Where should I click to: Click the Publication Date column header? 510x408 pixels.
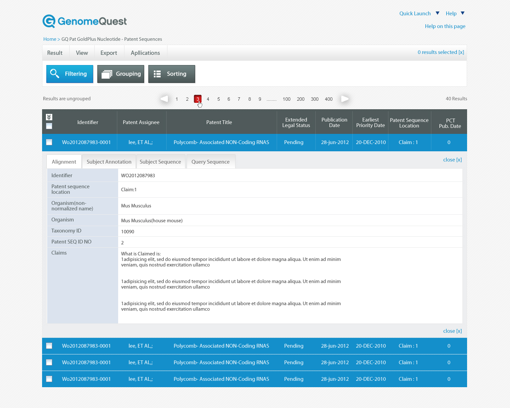click(x=334, y=123)
